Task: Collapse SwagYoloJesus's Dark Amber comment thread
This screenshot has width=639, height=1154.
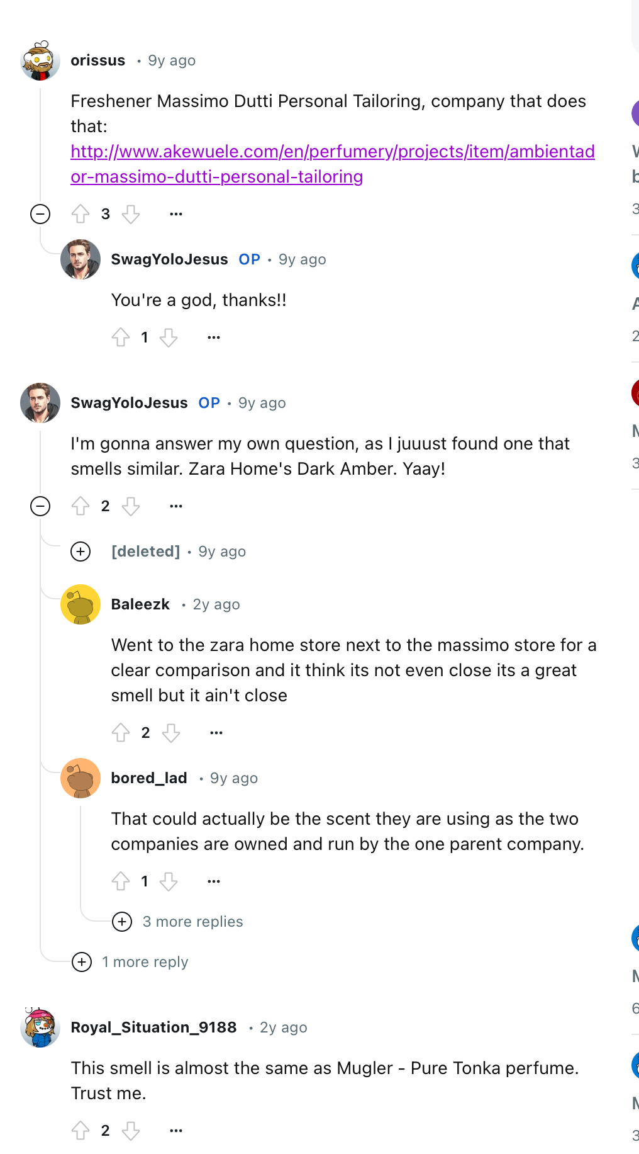Action: (40, 506)
